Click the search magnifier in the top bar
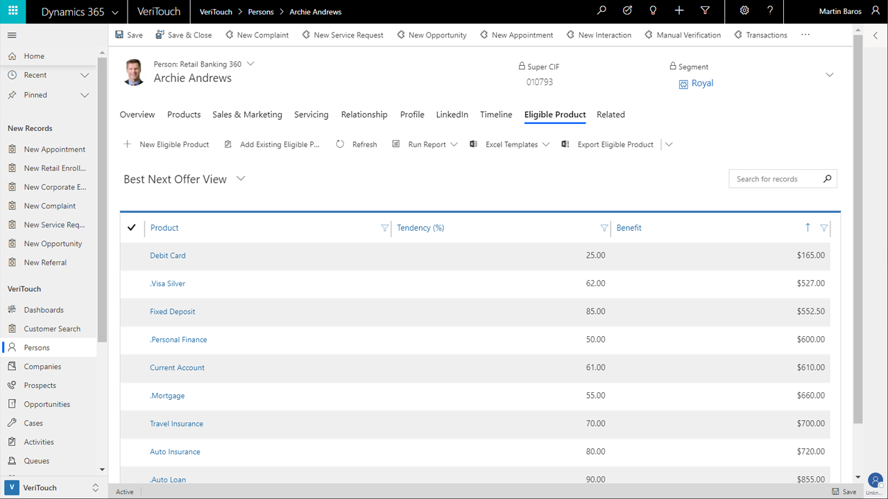The image size is (888, 499). click(601, 11)
